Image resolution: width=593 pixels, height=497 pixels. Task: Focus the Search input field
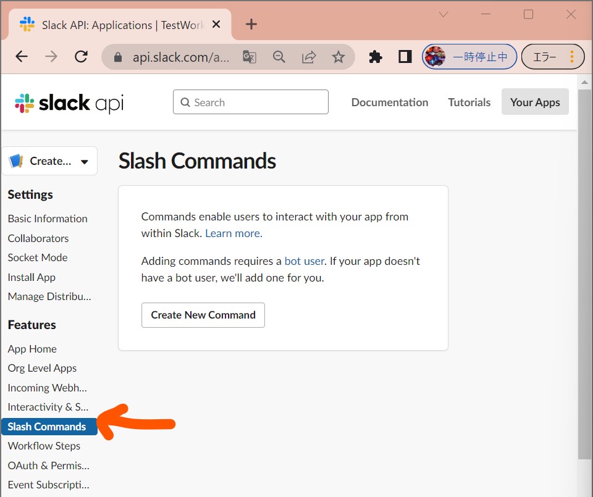click(251, 102)
